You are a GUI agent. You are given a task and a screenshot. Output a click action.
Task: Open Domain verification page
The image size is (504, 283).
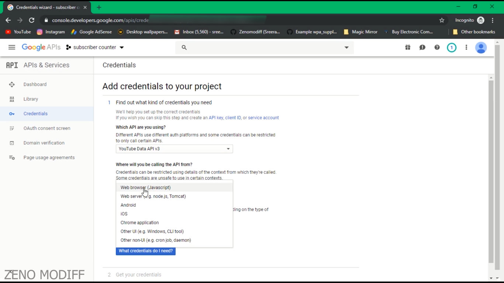pyautogui.click(x=44, y=143)
